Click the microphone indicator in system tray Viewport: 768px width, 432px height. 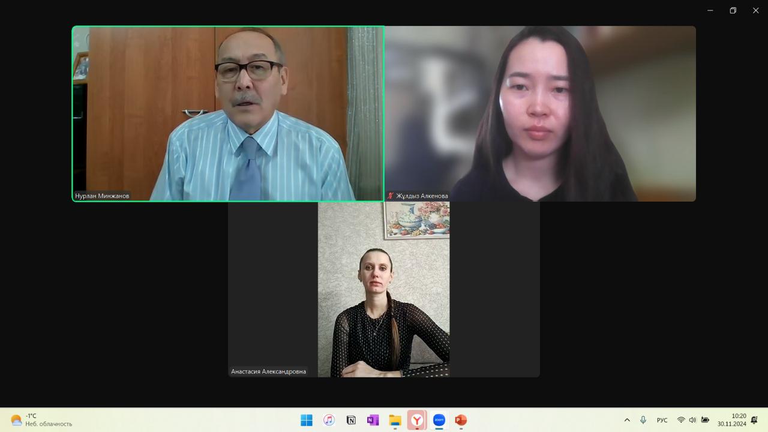(643, 420)
